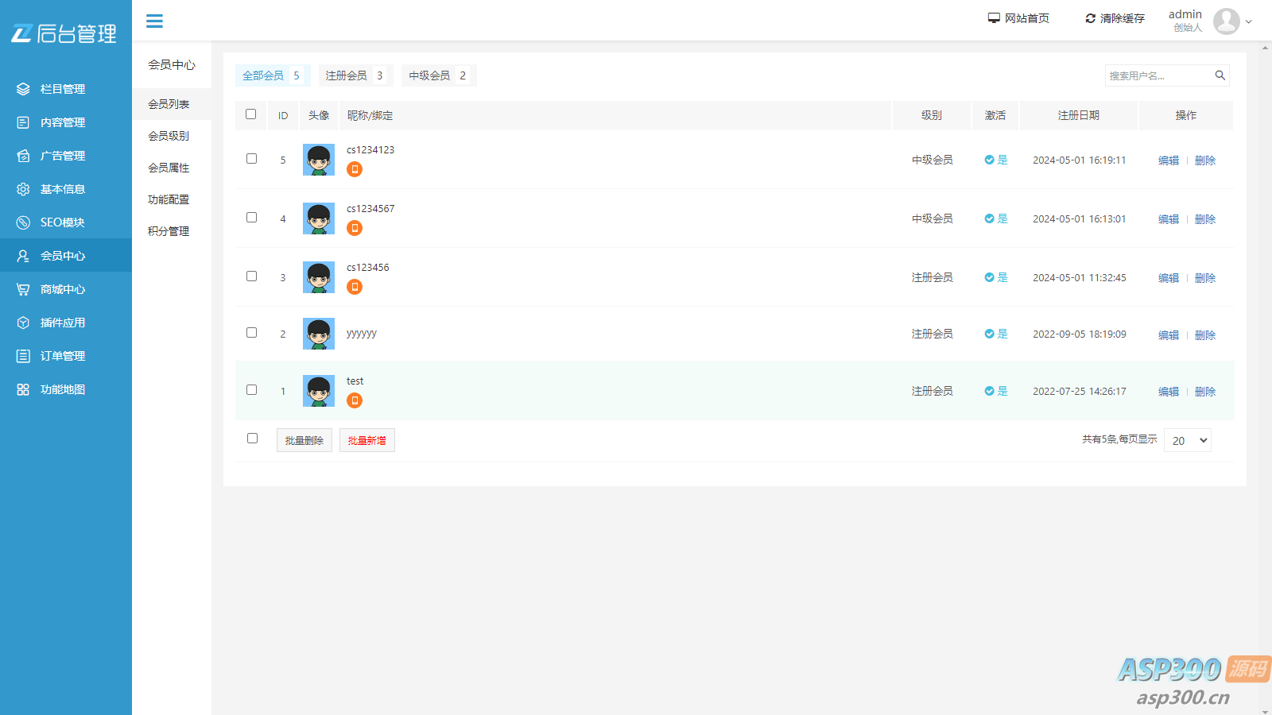Click the 网站首页 monitor icon
The width and height of the screenshot is (1272, 715).
point(994,18)
